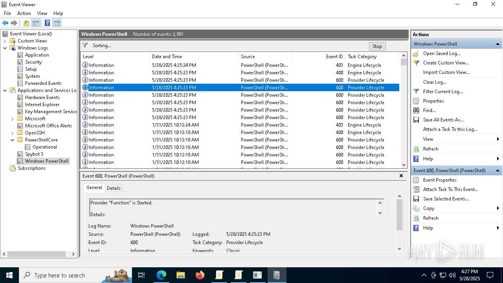Click the Properties icon in Actions pane
This screenshot has height=283, width=503.
click(x=417, y=101)
